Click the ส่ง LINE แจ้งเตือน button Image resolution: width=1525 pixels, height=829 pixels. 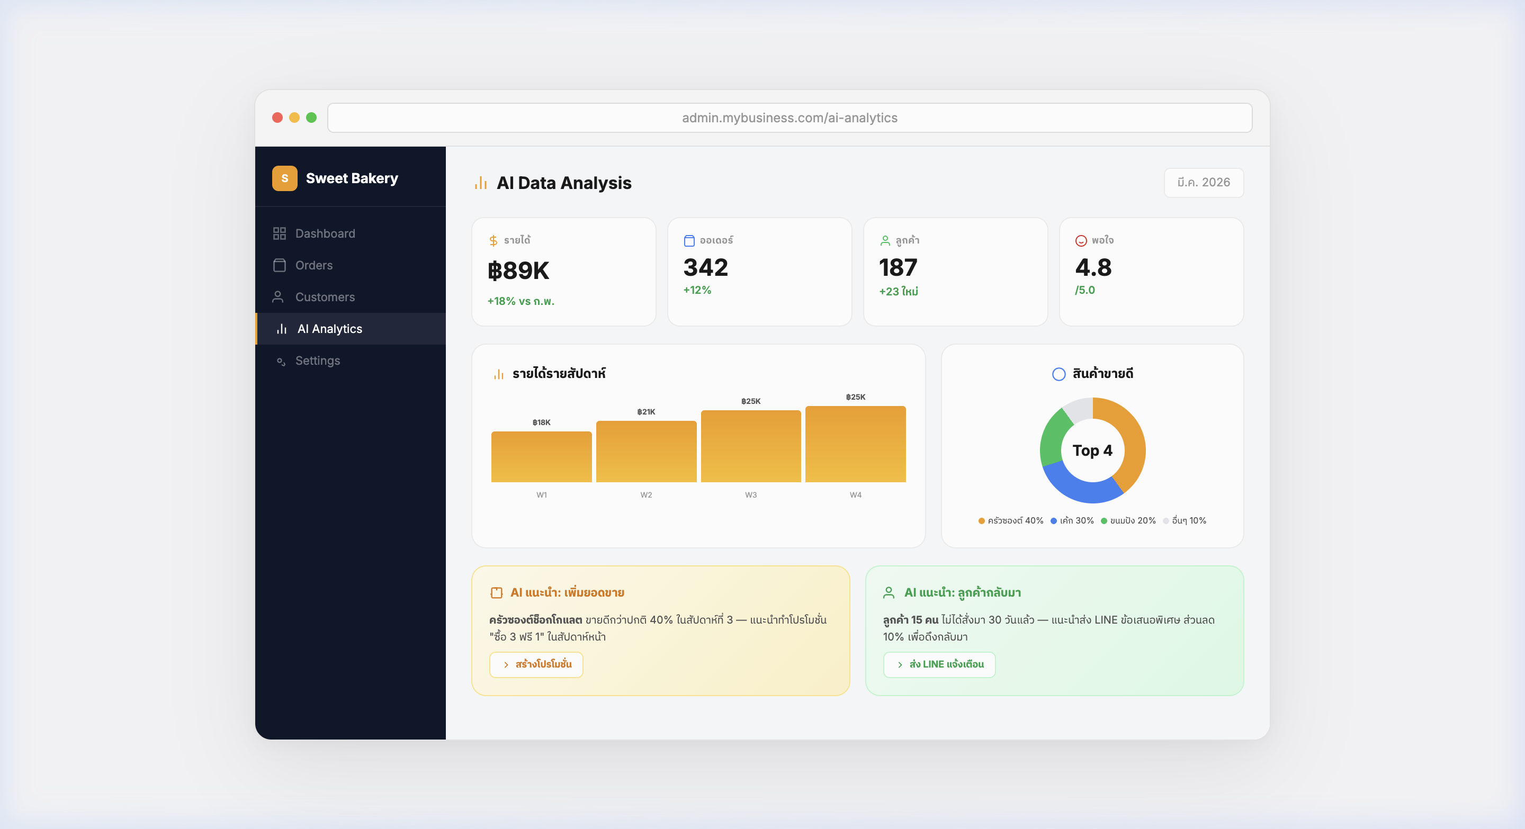coord(939,664)
